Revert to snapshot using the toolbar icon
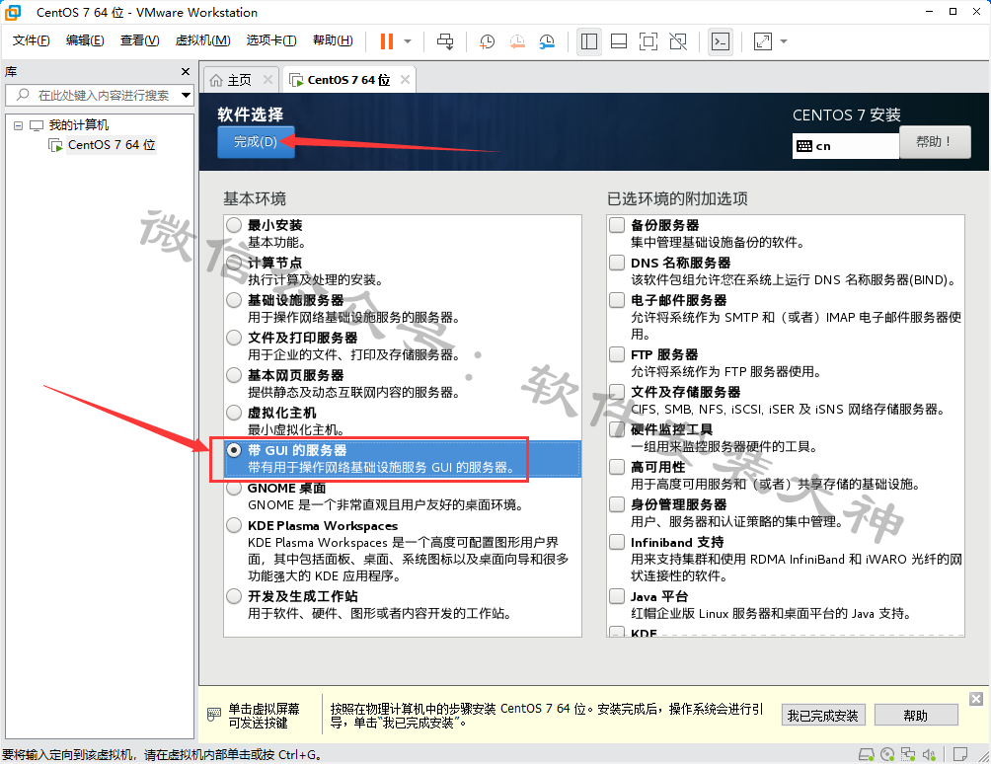 [517, 41]
